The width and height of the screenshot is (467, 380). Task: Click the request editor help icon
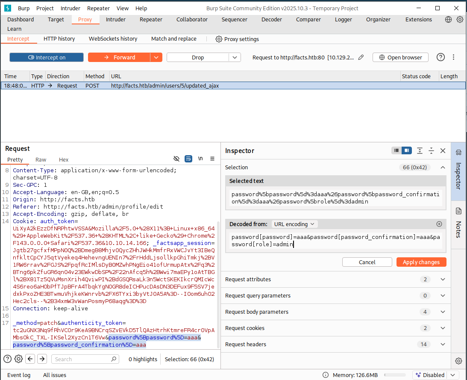tap(7, 359)
